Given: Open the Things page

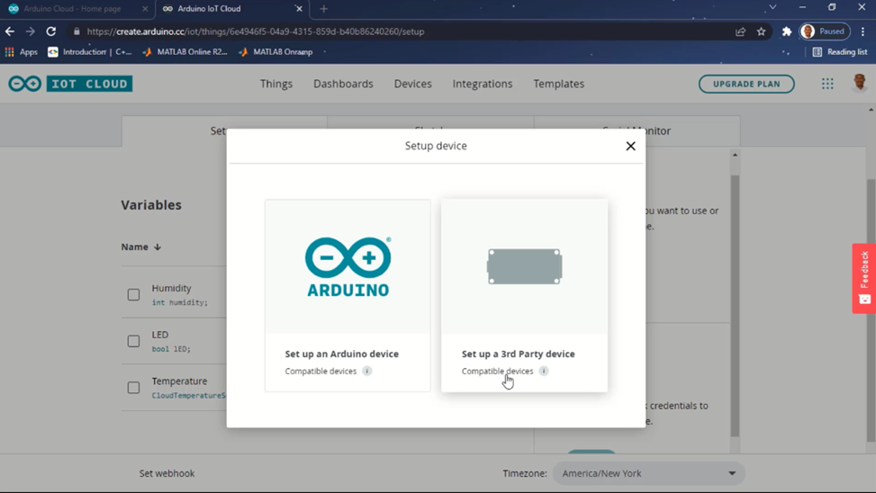Looking at the screenshot, I should (x=276, y=84).
